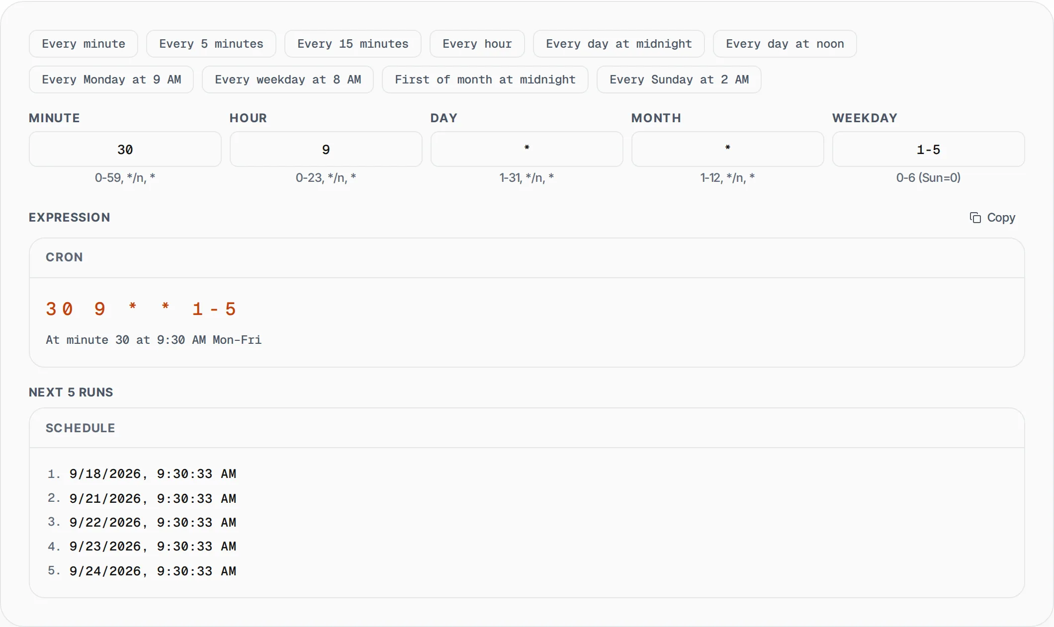Choose the "Every 15 minutes" preset
This screenshot has width=1054, height=627.
coord(353,44)
